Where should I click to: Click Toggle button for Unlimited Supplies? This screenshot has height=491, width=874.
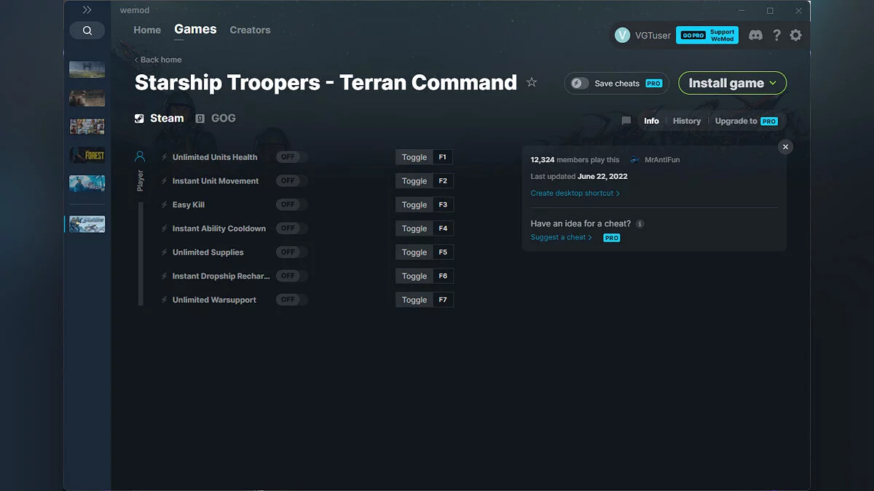click(414, 252)
